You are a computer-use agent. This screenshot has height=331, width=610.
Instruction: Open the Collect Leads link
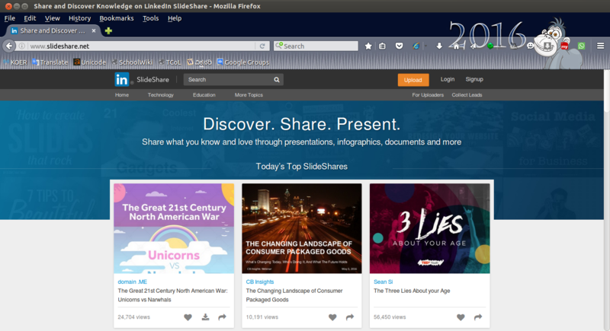(467, 94)
